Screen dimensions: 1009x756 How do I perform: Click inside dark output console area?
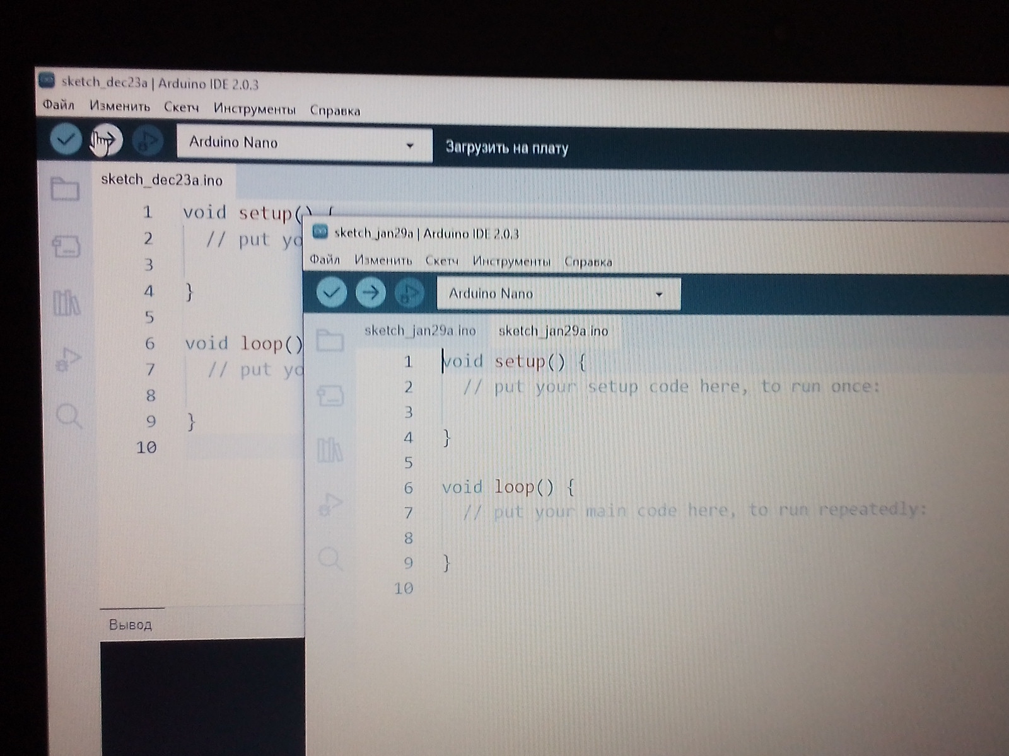[202, 698]
